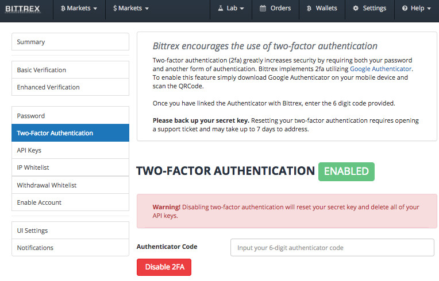
Task: Go to Enhanced Verification page
Action: pos(70,87)
